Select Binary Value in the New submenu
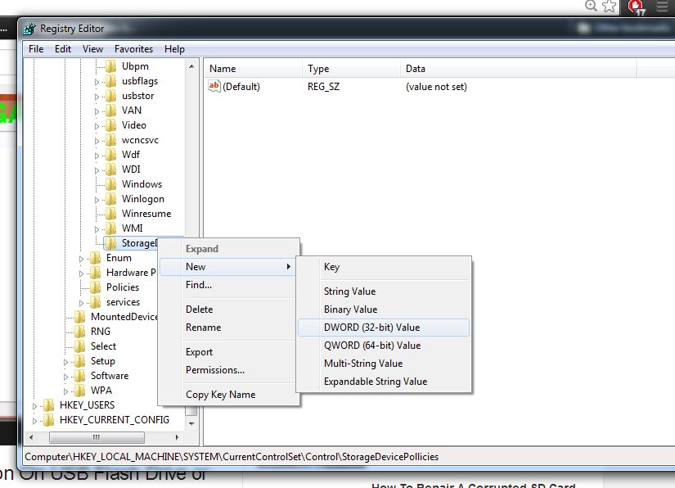This screenshot has height=488, width=675. point(384,310)
